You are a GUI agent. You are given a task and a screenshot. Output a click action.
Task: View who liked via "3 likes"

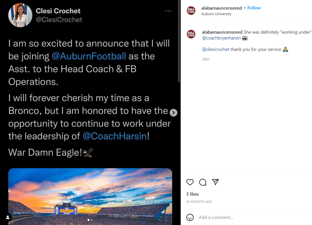pos(193,194)
